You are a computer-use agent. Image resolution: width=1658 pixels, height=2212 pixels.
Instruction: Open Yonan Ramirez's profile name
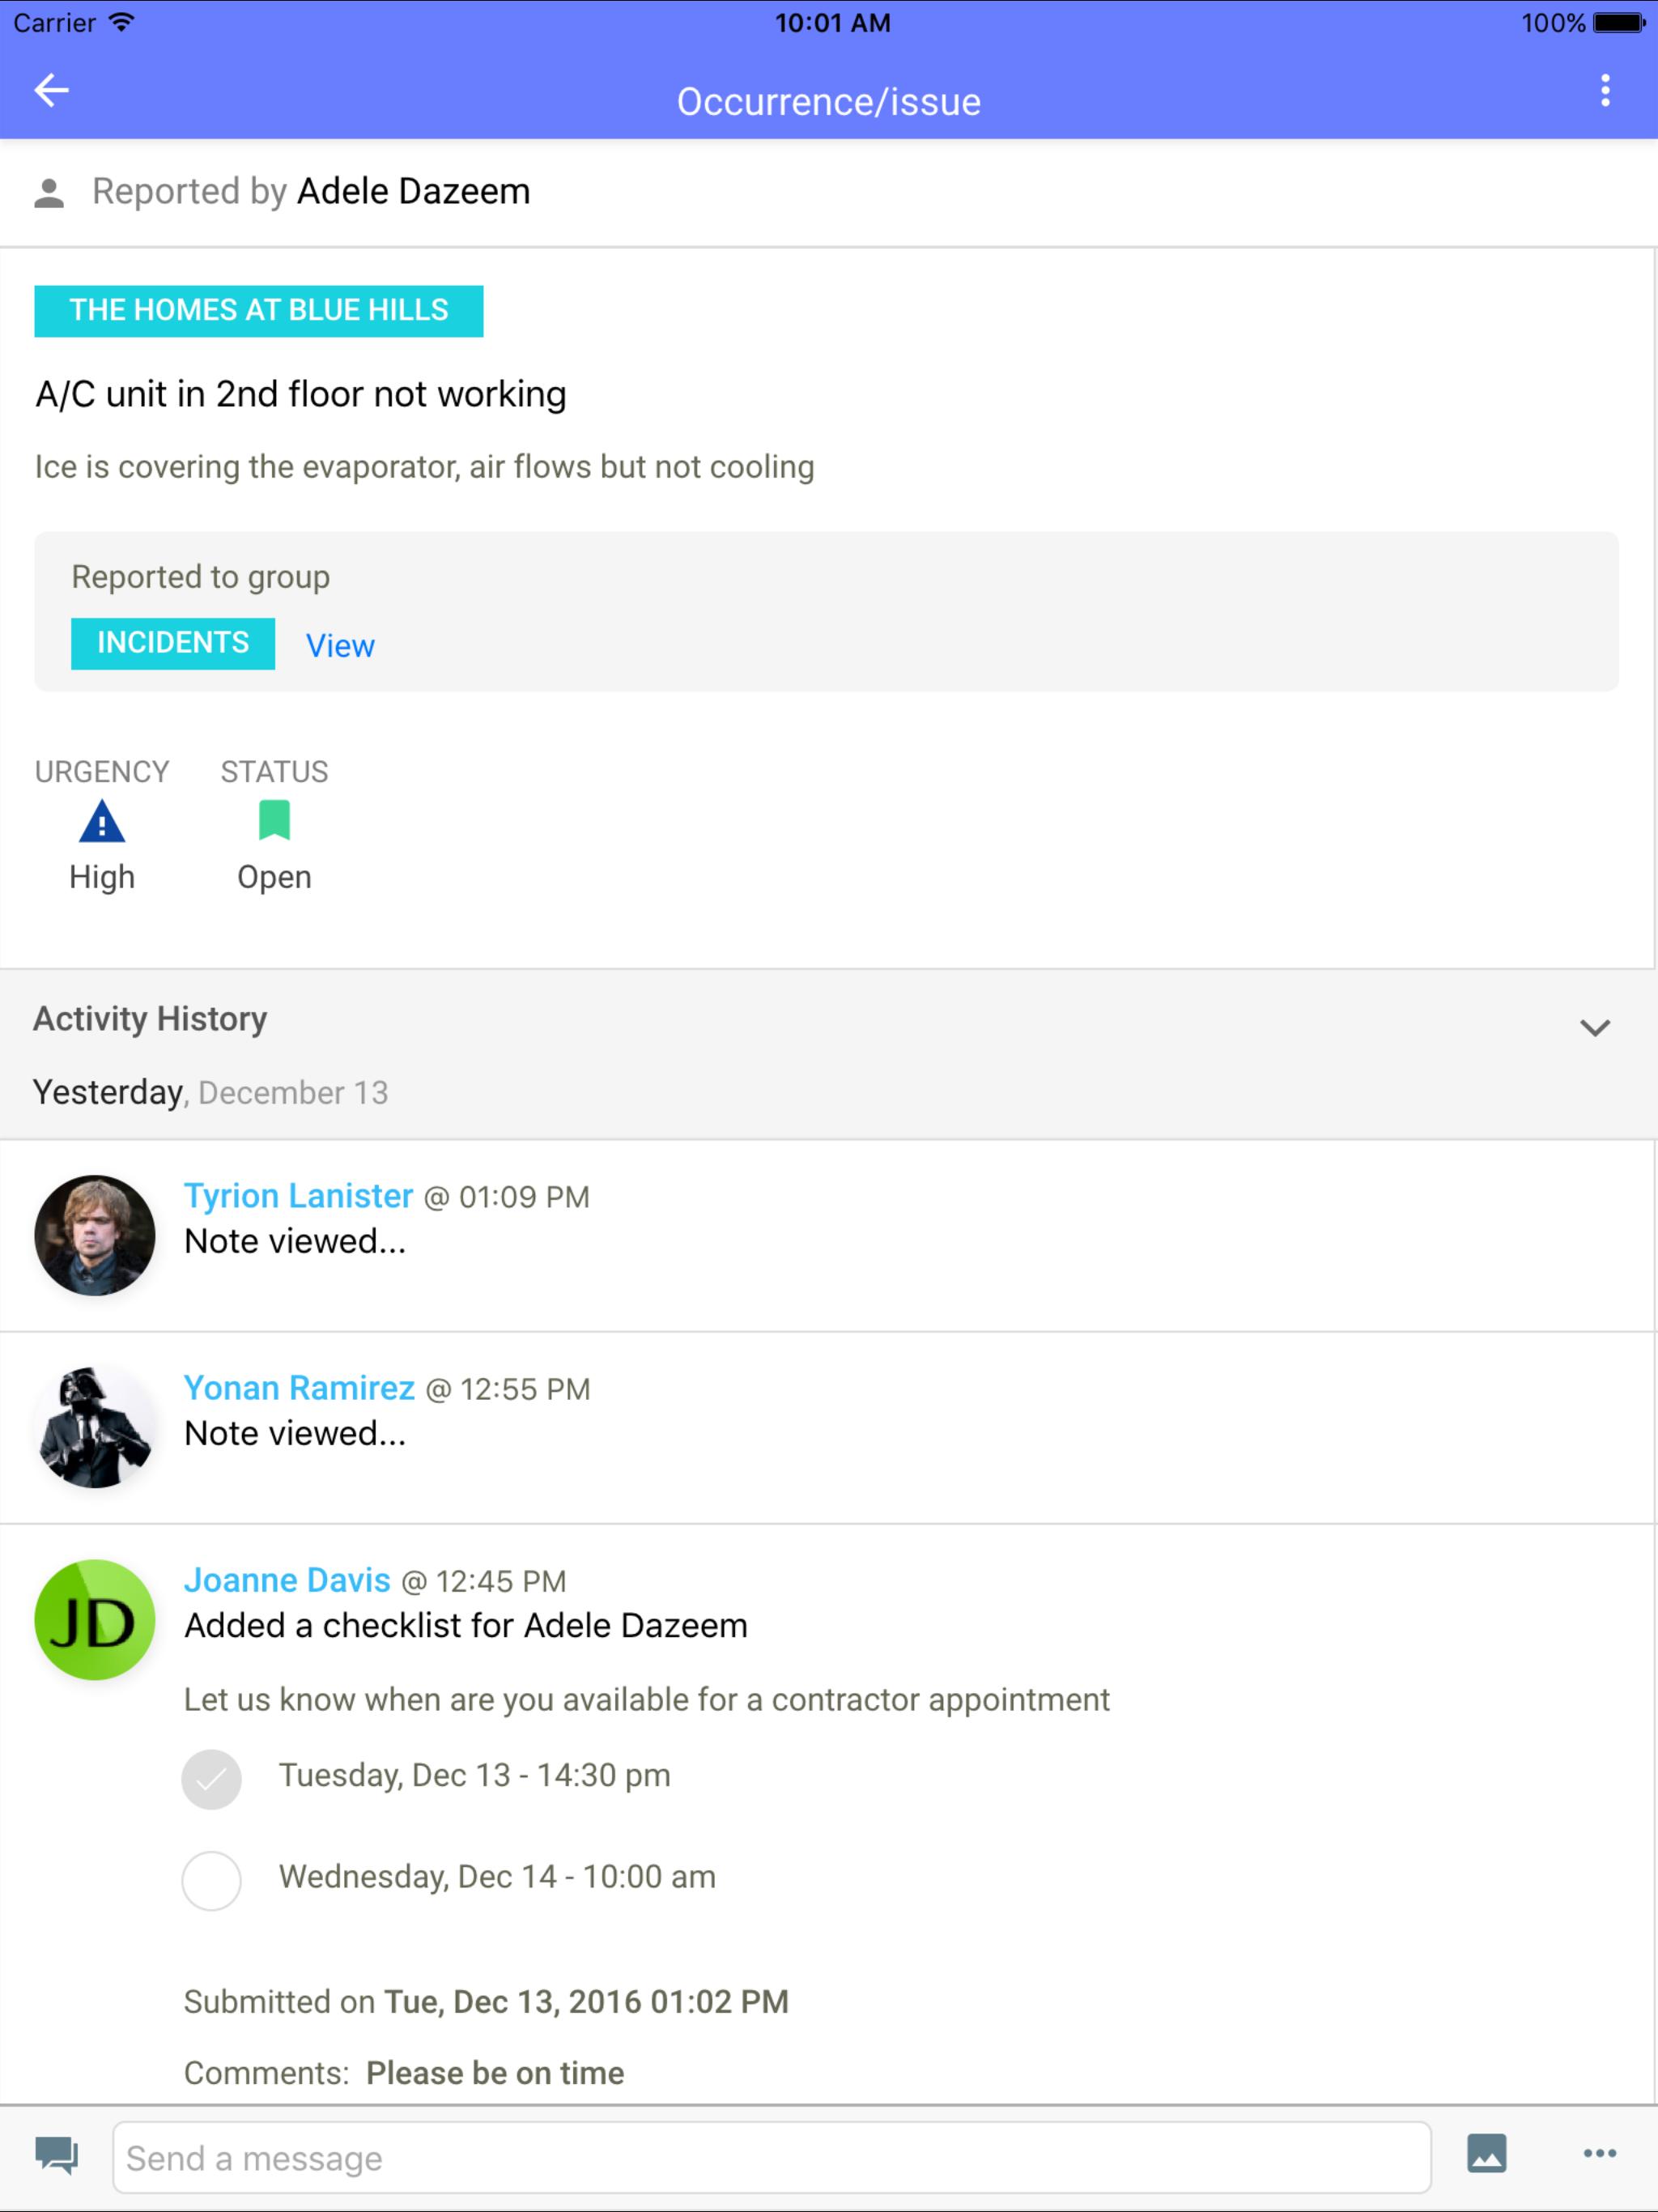299,1388
